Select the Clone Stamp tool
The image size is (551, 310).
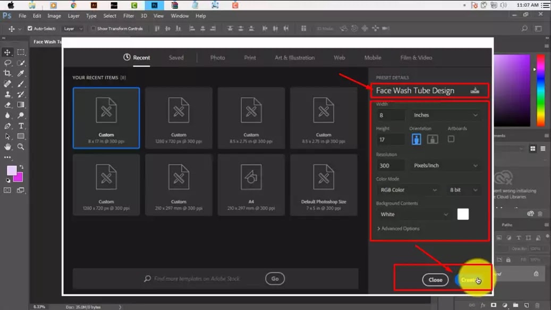[7, 94]
